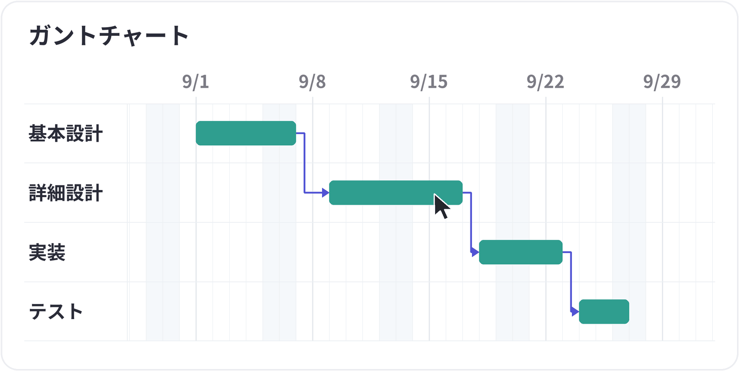Click the テスト row label

56,312
